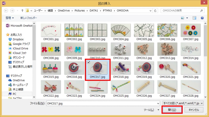Click the OMC013.jpg file name
The image size is (209, 117).
167,58
